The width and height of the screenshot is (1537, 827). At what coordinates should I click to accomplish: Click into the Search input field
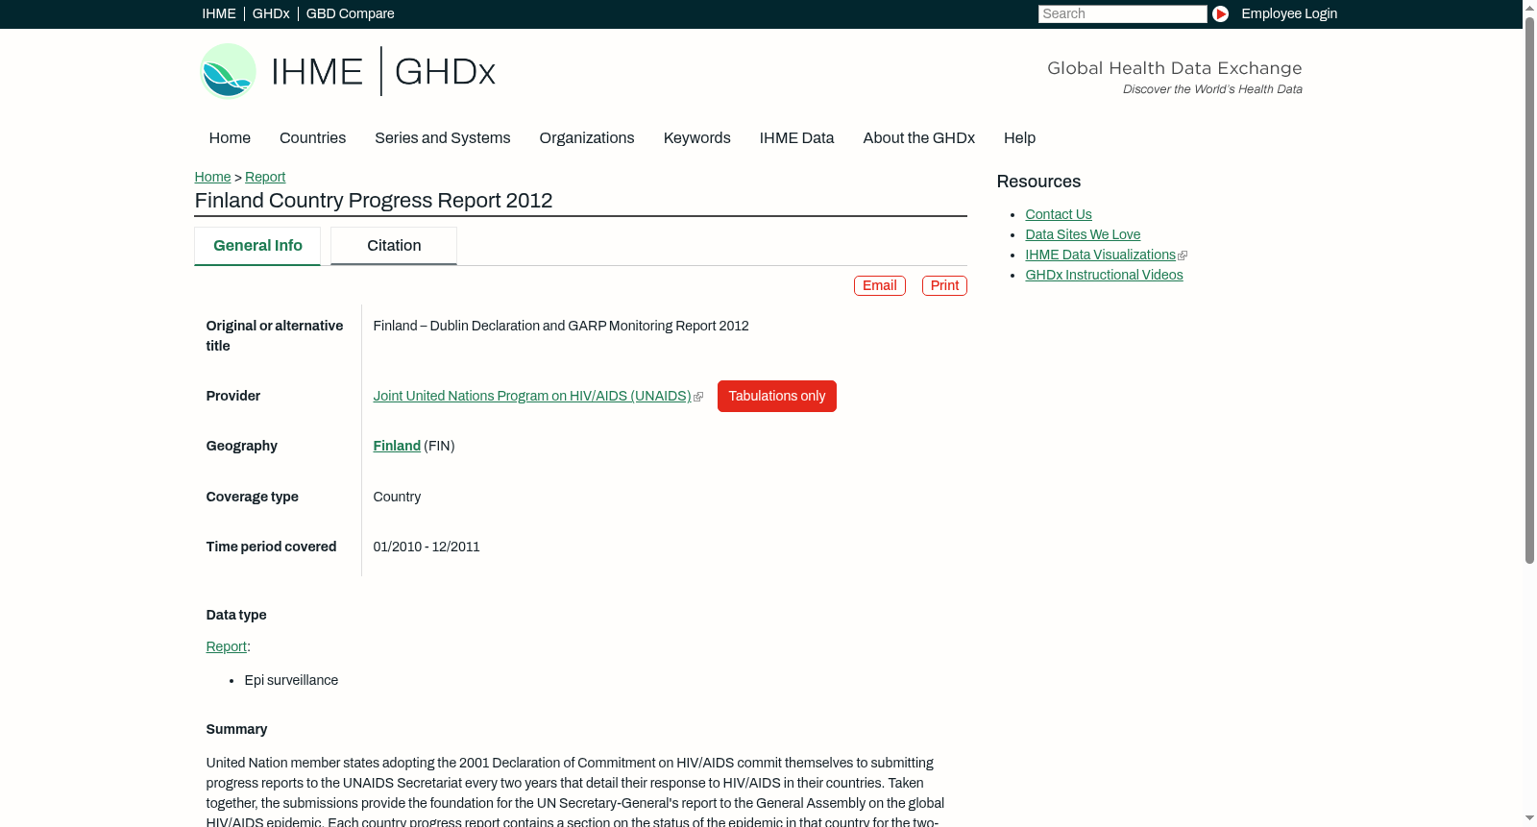coord(1122,13)
